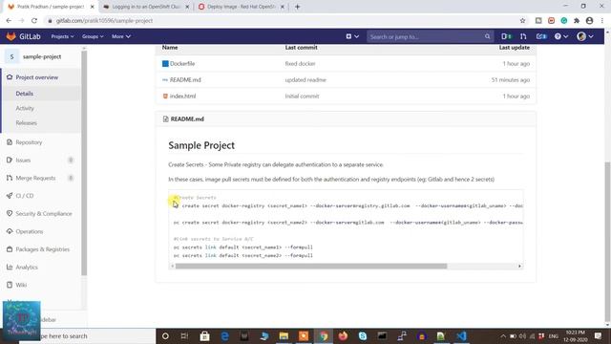This screenshot has width=611, height=344.
Task: Click the index.html file type icon
Action: [165, 96]
